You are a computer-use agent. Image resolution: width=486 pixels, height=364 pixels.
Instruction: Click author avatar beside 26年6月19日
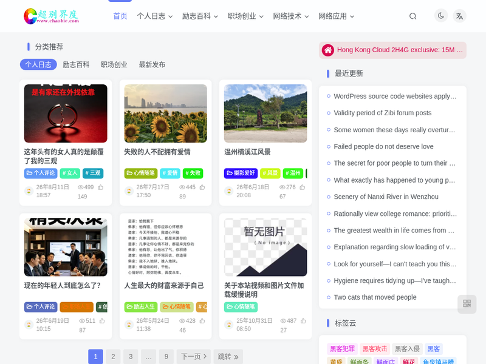coord(29,325)
